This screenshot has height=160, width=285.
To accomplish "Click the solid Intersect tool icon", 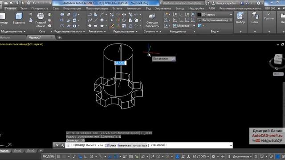I will 62,26.
